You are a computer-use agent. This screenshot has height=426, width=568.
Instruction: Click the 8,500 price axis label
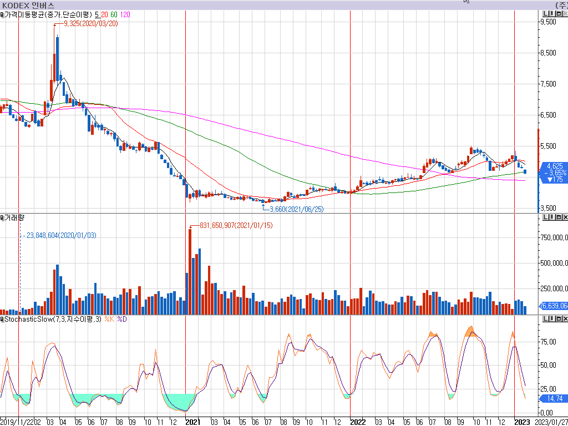[547, 53]
